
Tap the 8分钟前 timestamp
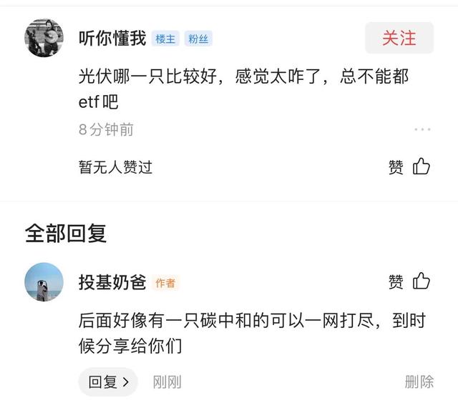click(106, 130)
